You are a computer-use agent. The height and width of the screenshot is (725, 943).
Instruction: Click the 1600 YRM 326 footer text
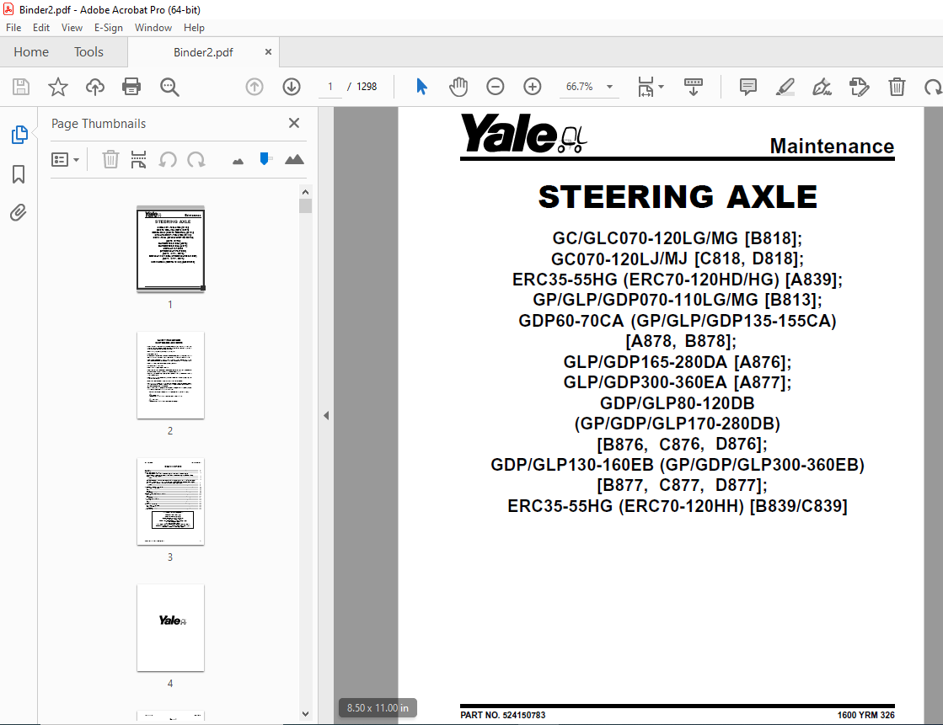(x=865, y=716)
